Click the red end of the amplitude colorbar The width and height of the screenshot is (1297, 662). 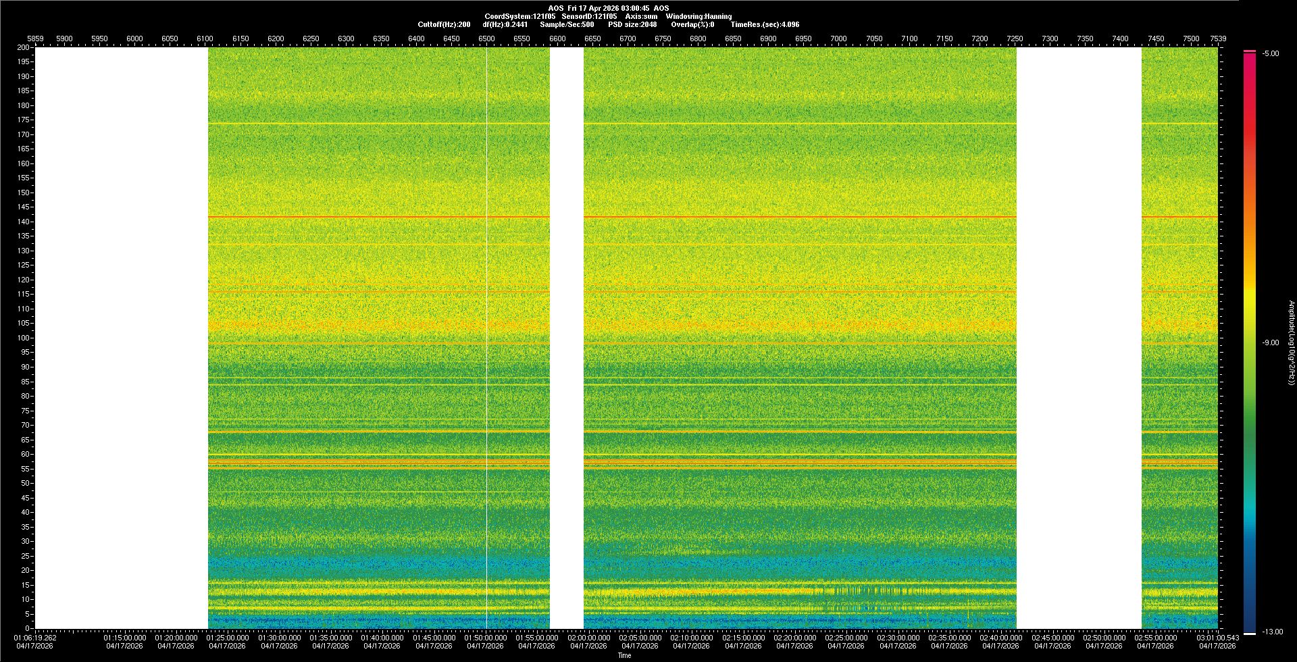pos(1250,61)
